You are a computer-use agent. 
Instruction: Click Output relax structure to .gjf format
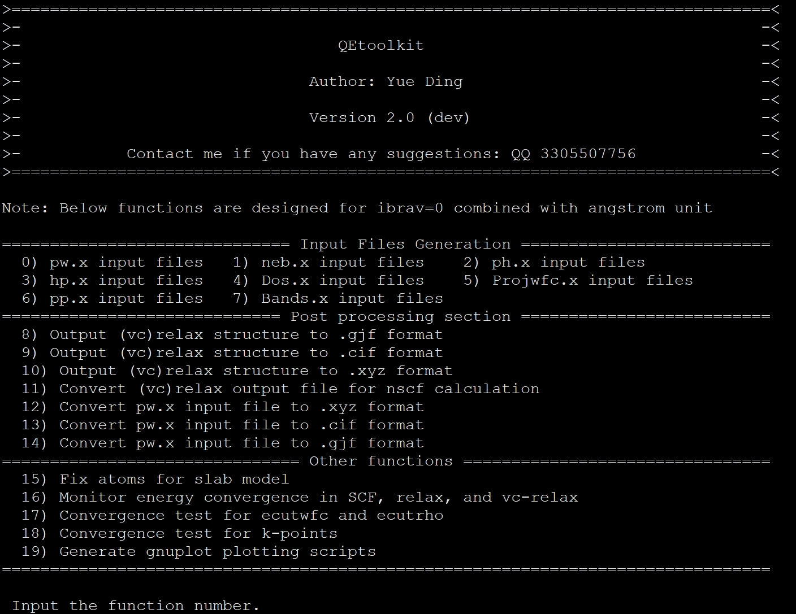[x=232, y=335]
